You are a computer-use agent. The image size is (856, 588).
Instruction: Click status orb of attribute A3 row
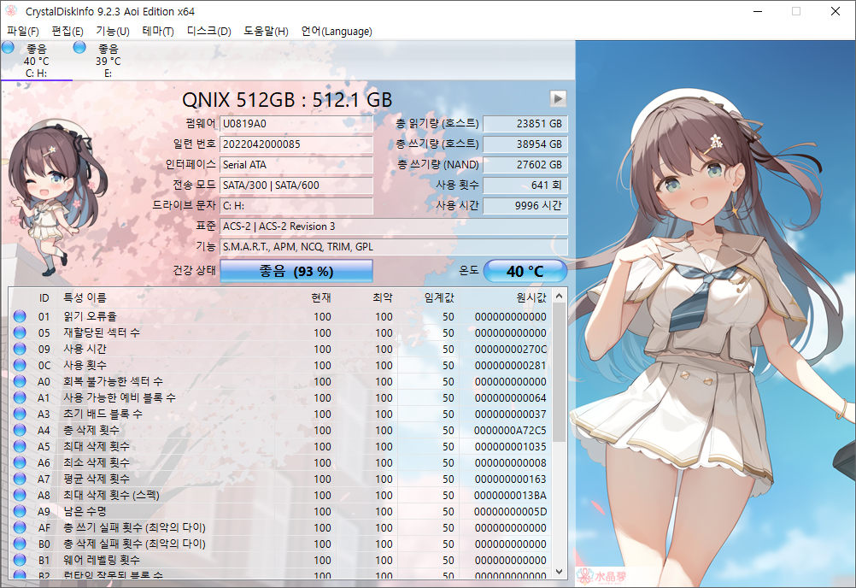tap(20, 414)
